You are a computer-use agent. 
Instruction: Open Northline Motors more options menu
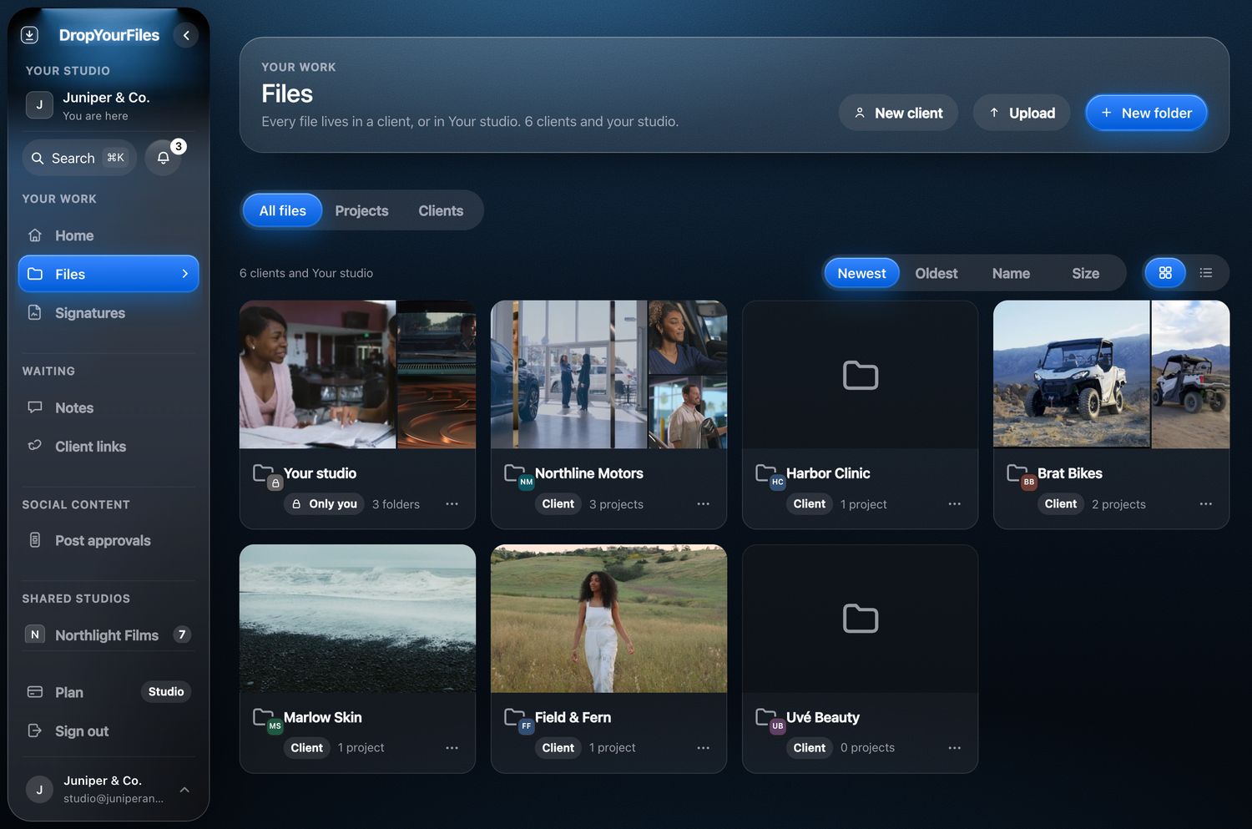point(704,504)
